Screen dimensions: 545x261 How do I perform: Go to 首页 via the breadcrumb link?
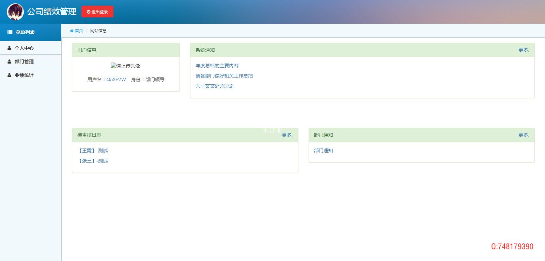[x=79, y=31]
